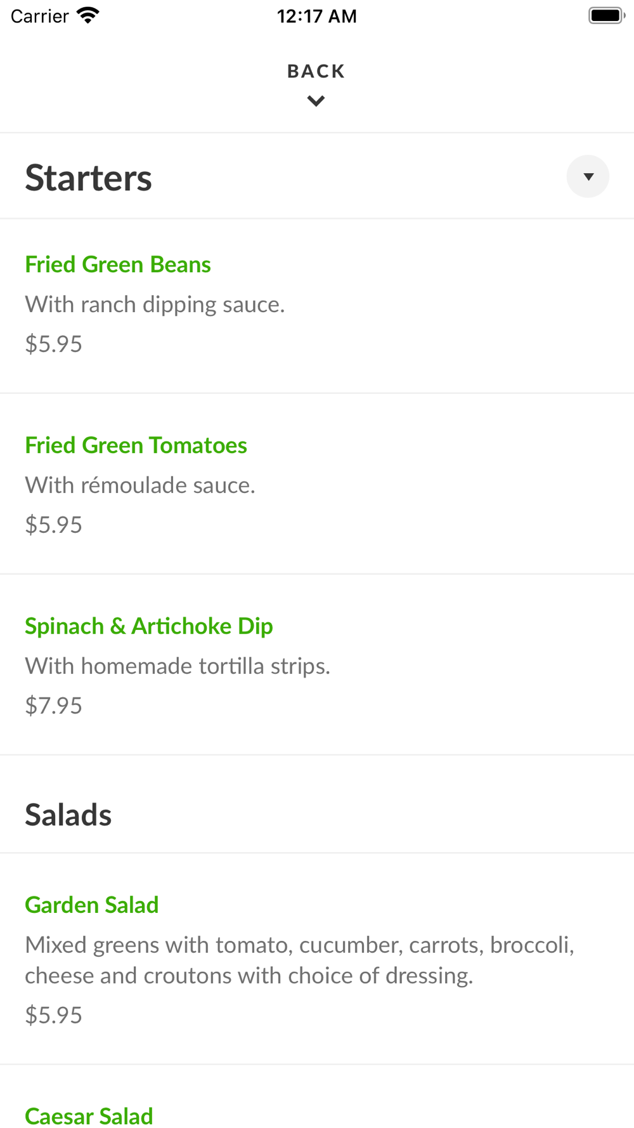Tap the Starters section heading
The width and height of the screenshot is (634, 1128).
(89, 178)
